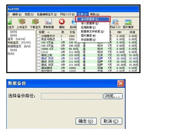Click the 网站入口 browser icon in toolbar

pyautogui.click(x=115, y=22)
